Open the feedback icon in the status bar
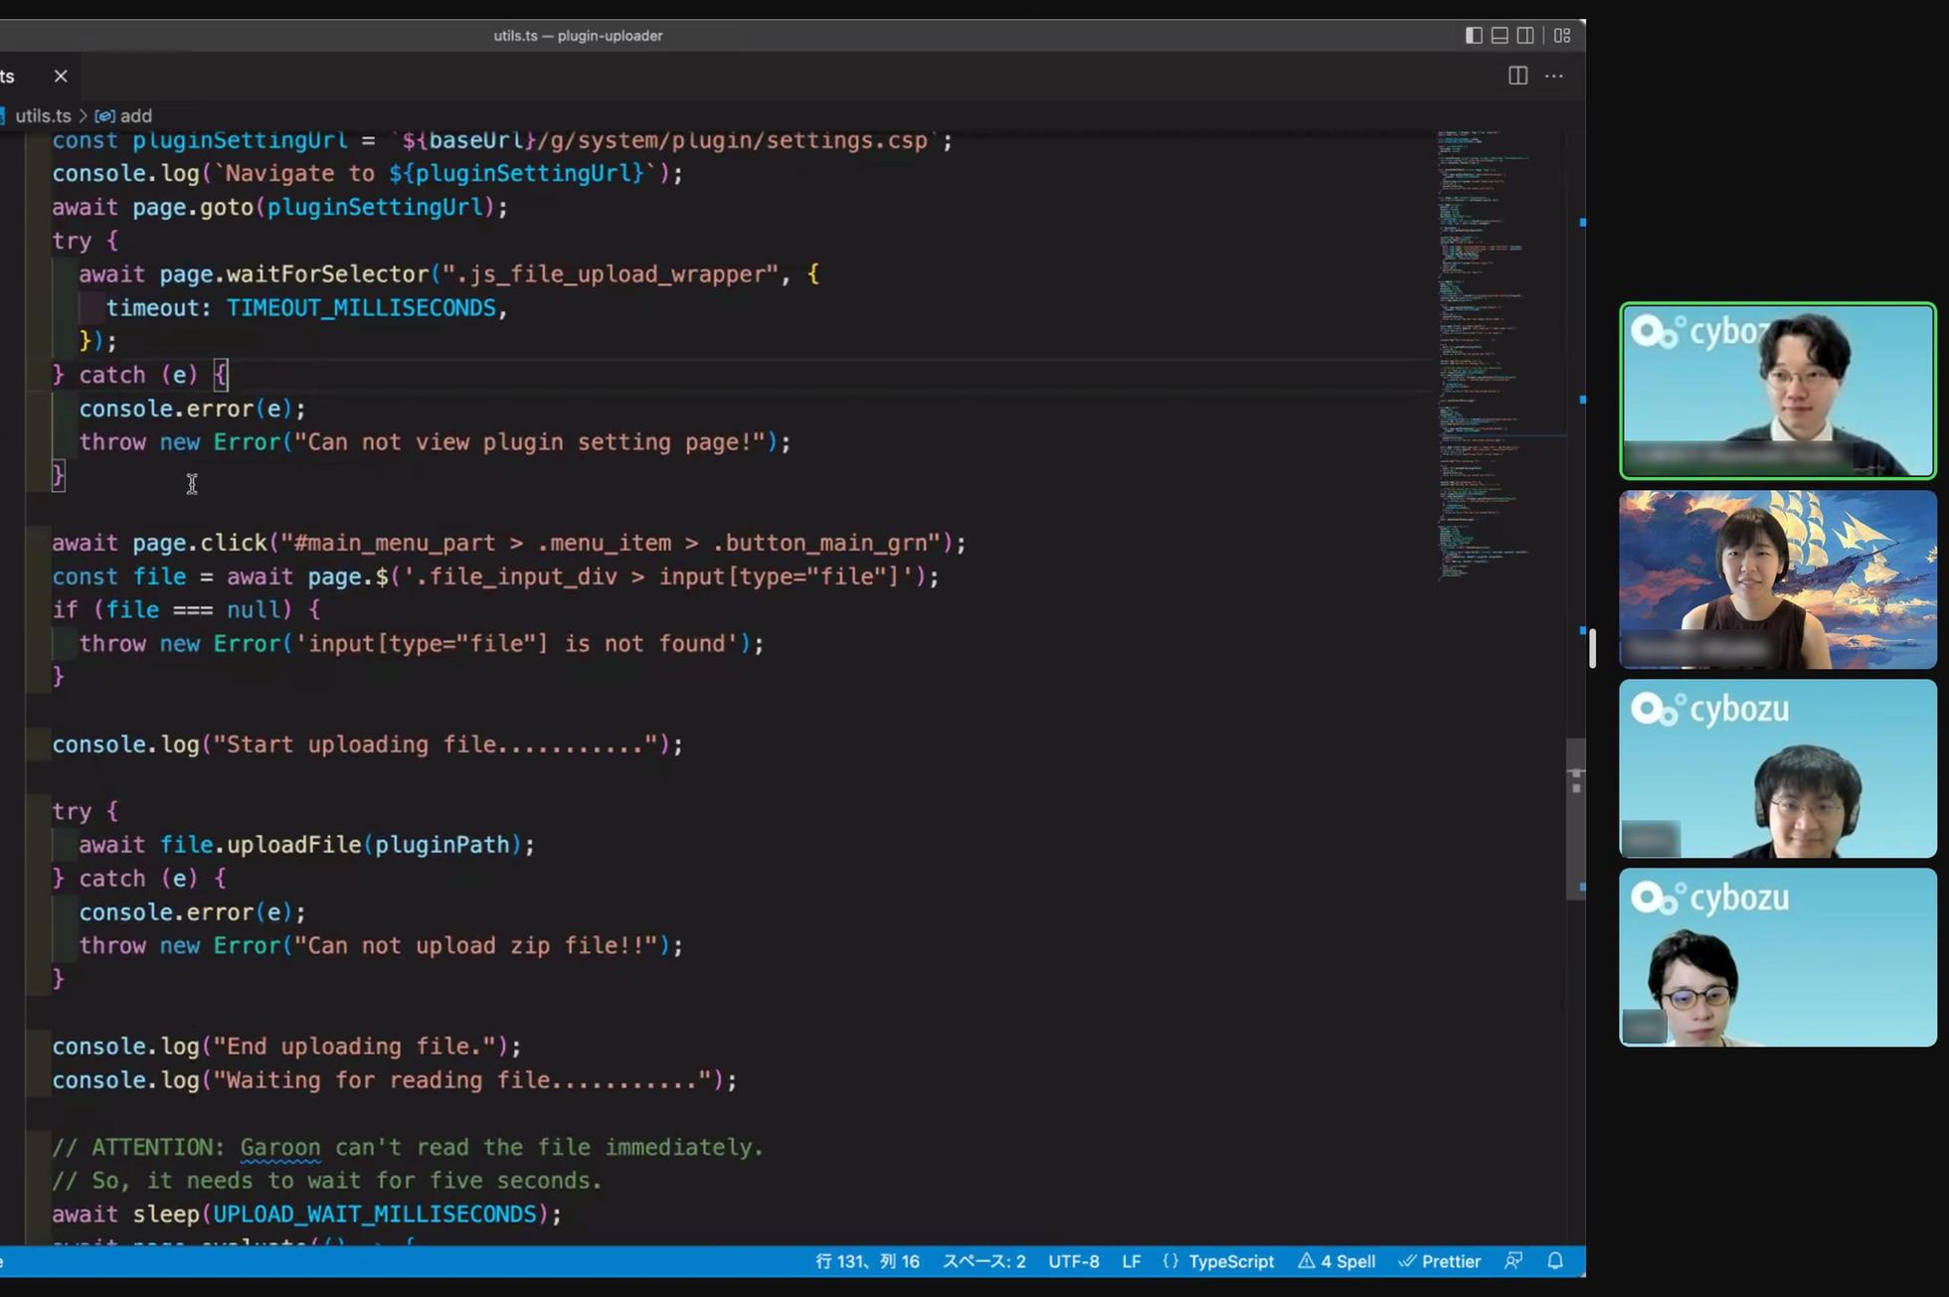1949x1297 pixels. pyautogui.click(x=1513, y=1261)
